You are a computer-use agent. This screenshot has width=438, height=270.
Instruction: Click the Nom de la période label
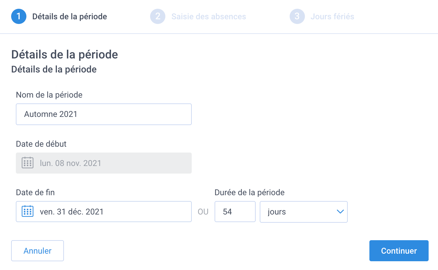(49, 95)
